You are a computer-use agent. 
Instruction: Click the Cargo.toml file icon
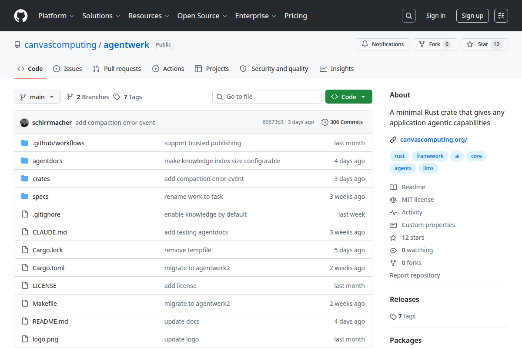(25, 268)
